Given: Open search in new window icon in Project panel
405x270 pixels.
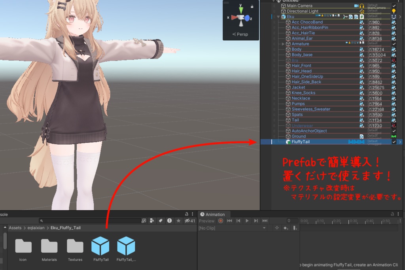Looking at the screenshot, I should 144,221.
